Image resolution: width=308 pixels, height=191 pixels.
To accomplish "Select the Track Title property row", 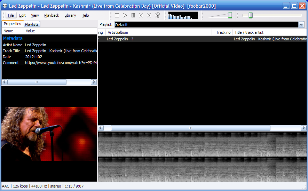I will coord(49,51).
